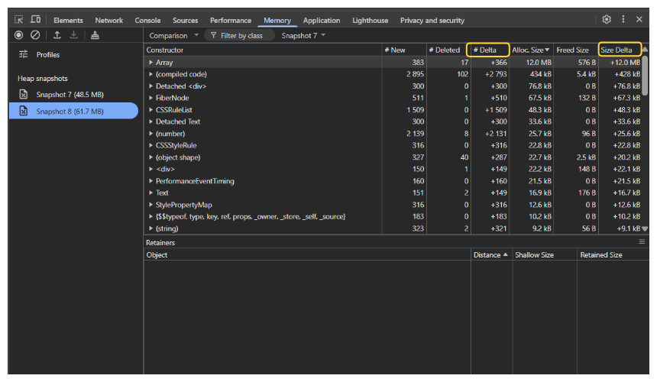Sort by the Size Delta column

[620, 50]
